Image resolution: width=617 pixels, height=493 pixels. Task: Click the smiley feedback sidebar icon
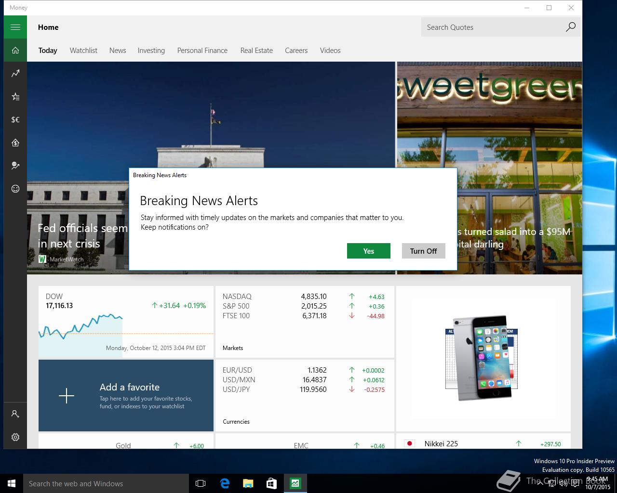pos(15,189)
